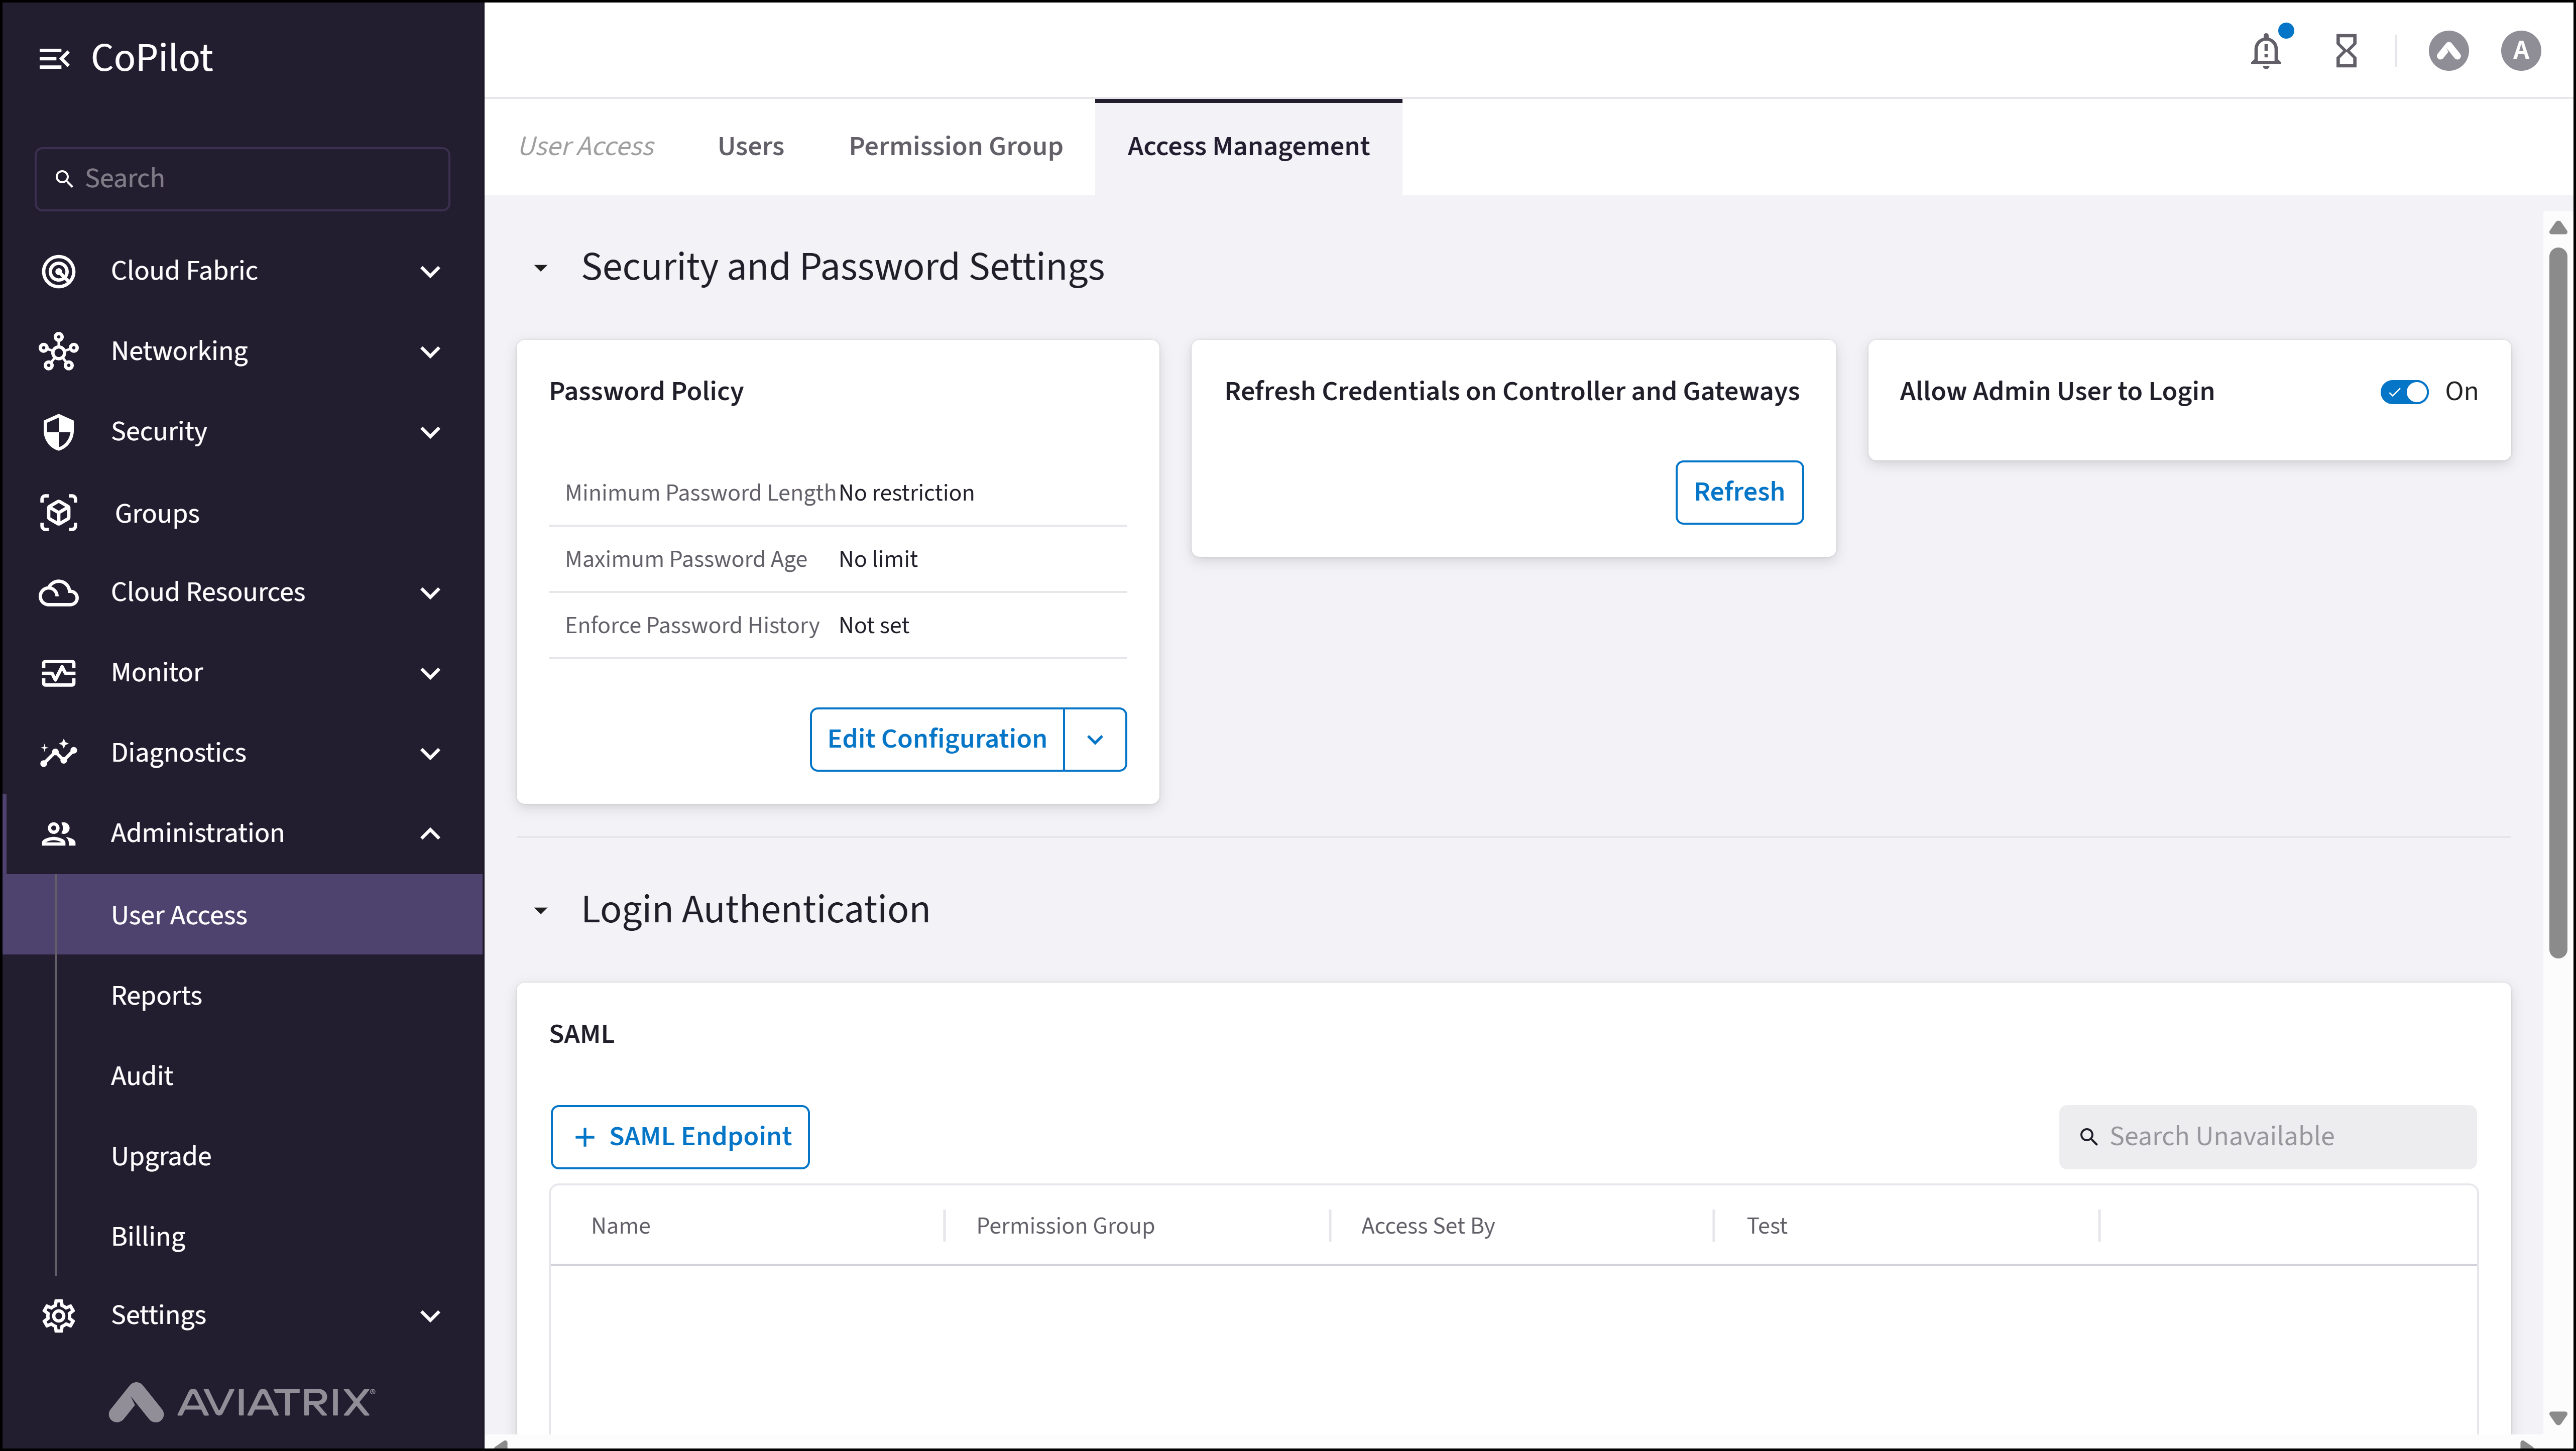The height and width of the screenshot is (1451, 2576).
Task: Open the Edit Configuration dropdown arrow
Action: click(1095, 739)
